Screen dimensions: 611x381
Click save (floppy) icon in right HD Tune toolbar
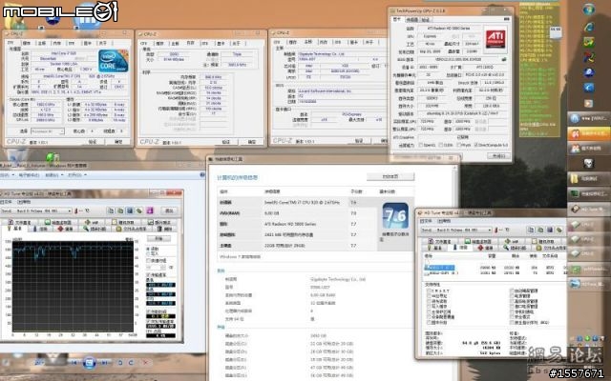coord(550,230)
